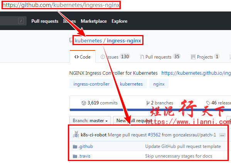This screenshot has width=231, height=163.
Task: Open Marketplace in the top navigation
Action: coord(94,21)
